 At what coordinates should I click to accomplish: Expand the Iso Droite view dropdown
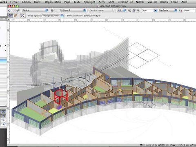[x=168, y=10]
